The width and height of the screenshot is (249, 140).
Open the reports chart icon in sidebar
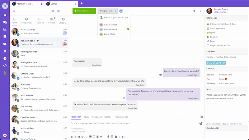[5, 29]
